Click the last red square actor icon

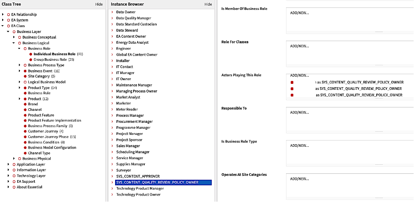(292, 95)
